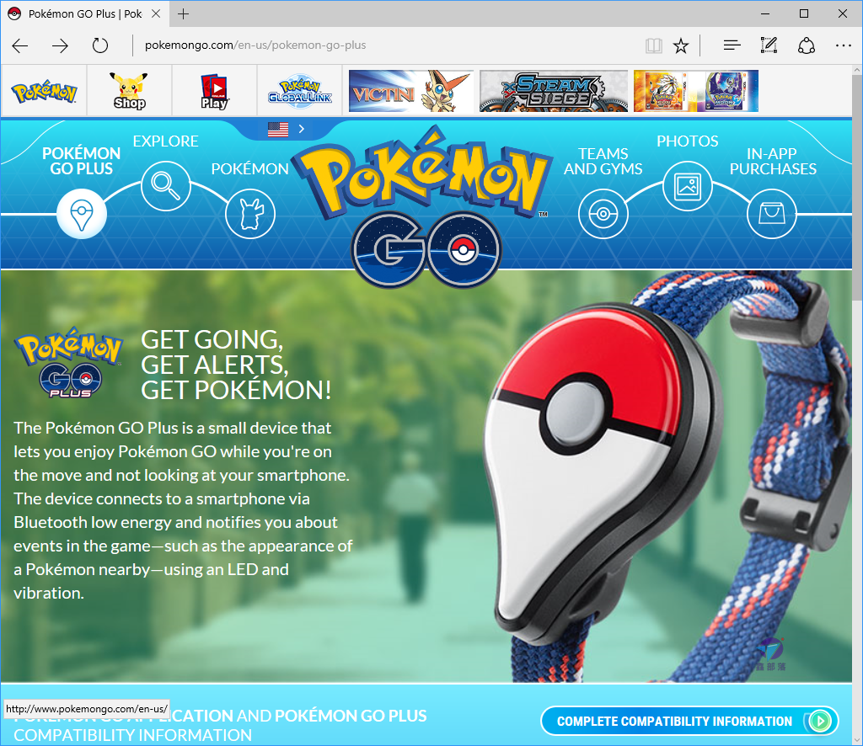Open the Pokémon Play icon link

(x=215, y=91)
